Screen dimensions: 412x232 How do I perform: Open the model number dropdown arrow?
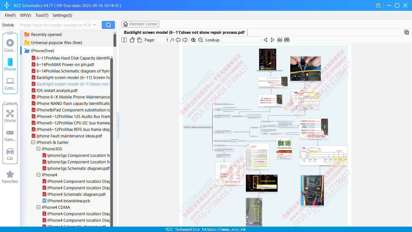pyautogui.click(x=94, y=25)
